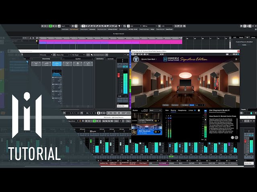Open the Bar grid type dropdown
The image size is (257, 192).
(150, 26)
